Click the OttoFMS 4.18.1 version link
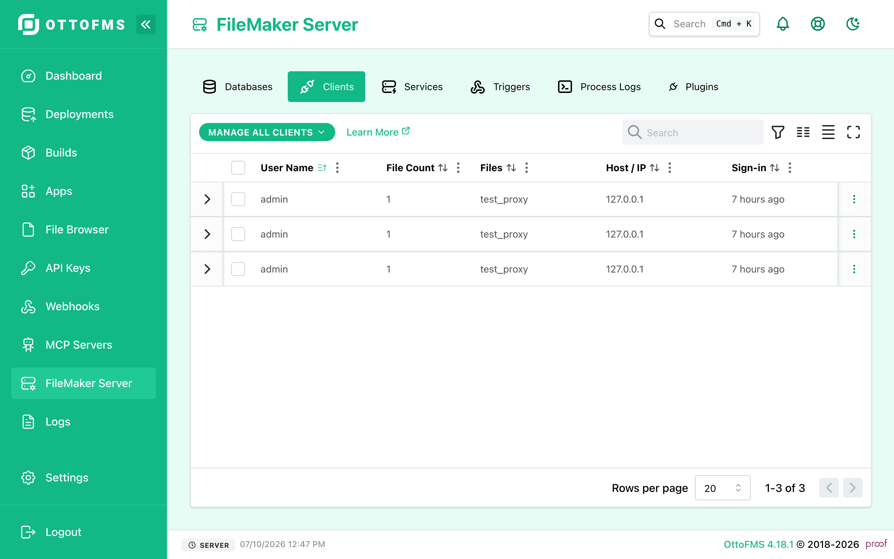 click(759, 544)
